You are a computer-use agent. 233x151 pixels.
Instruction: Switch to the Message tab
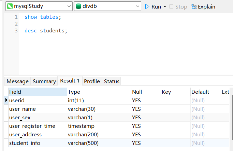(17, 81)
